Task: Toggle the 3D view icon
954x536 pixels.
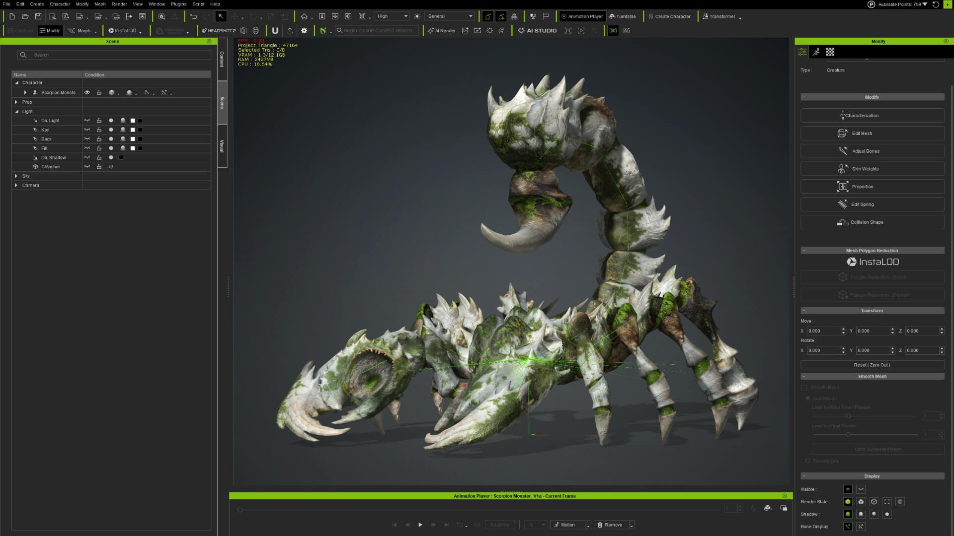Action: coord(613,31)
